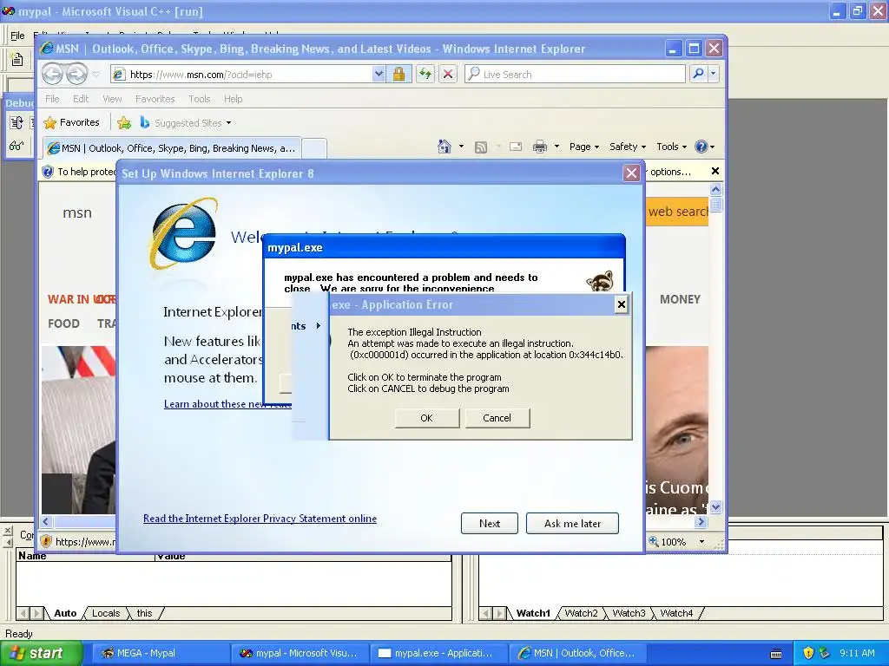Open the Internet Explorer Privacy Statement link

tap(260, 519)
